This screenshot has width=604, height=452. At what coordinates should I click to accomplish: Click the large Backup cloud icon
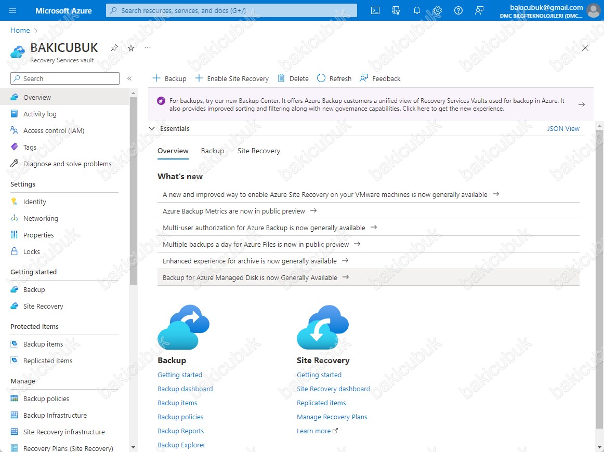[183, 327]
